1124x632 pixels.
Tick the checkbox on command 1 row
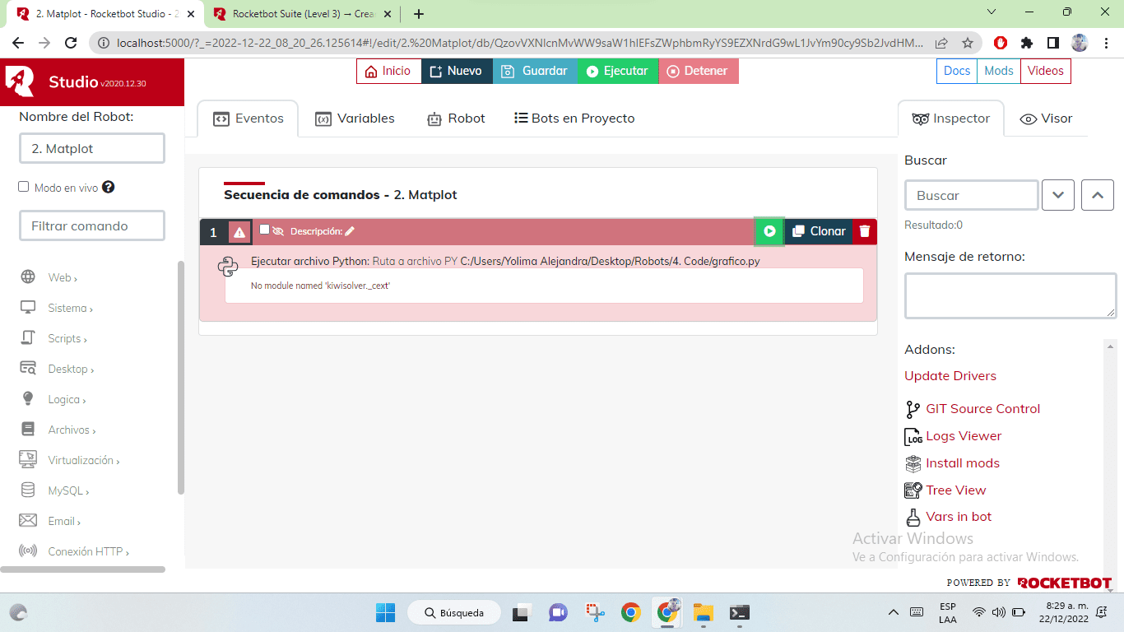point(264,230)
